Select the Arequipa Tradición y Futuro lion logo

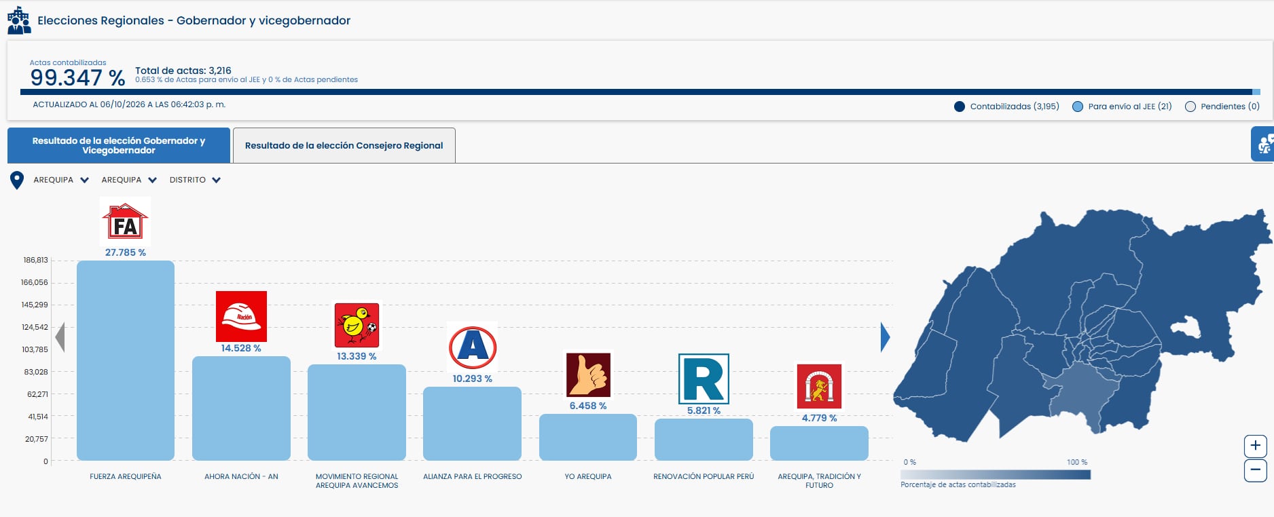(x=819, y=386)
